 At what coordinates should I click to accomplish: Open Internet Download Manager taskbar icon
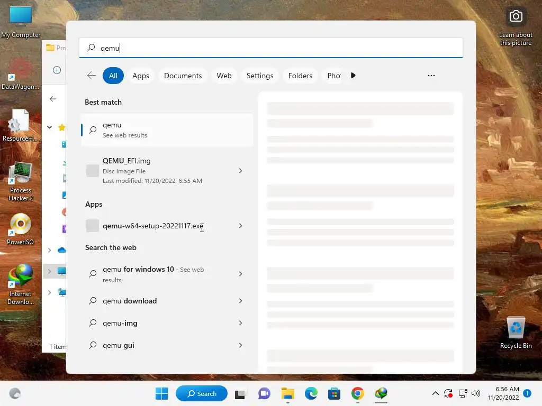[x=381, y=393]
